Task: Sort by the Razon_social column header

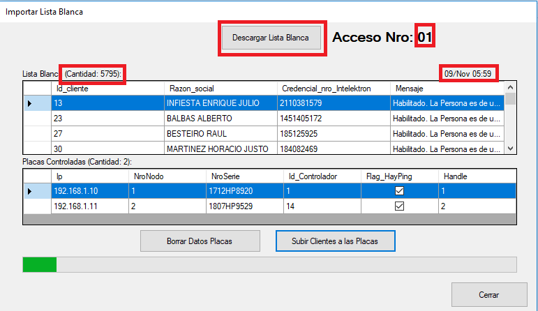Action: 219,89
